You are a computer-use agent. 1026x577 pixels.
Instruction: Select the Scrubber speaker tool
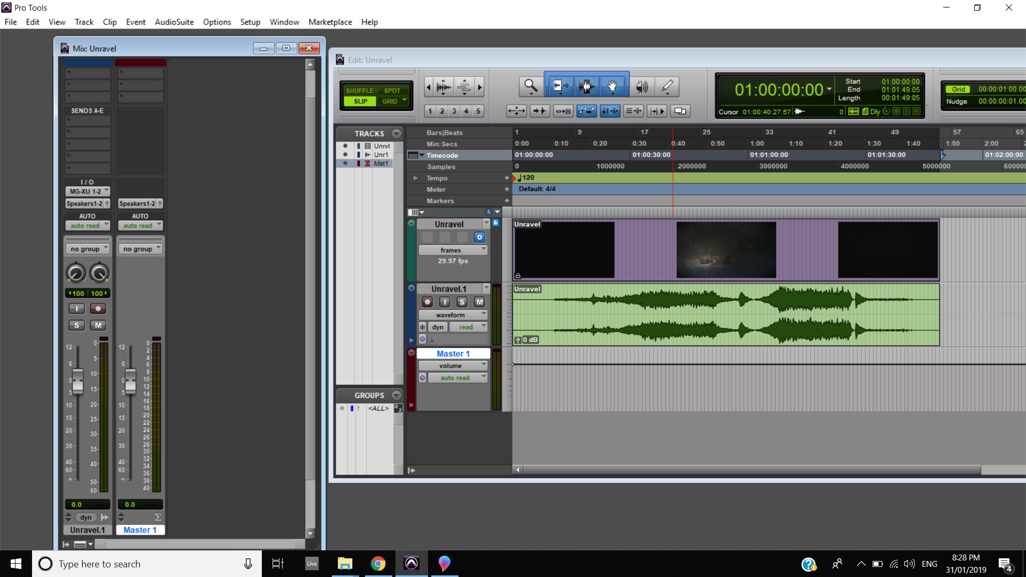pyautogui.click(x=642, y=86)
